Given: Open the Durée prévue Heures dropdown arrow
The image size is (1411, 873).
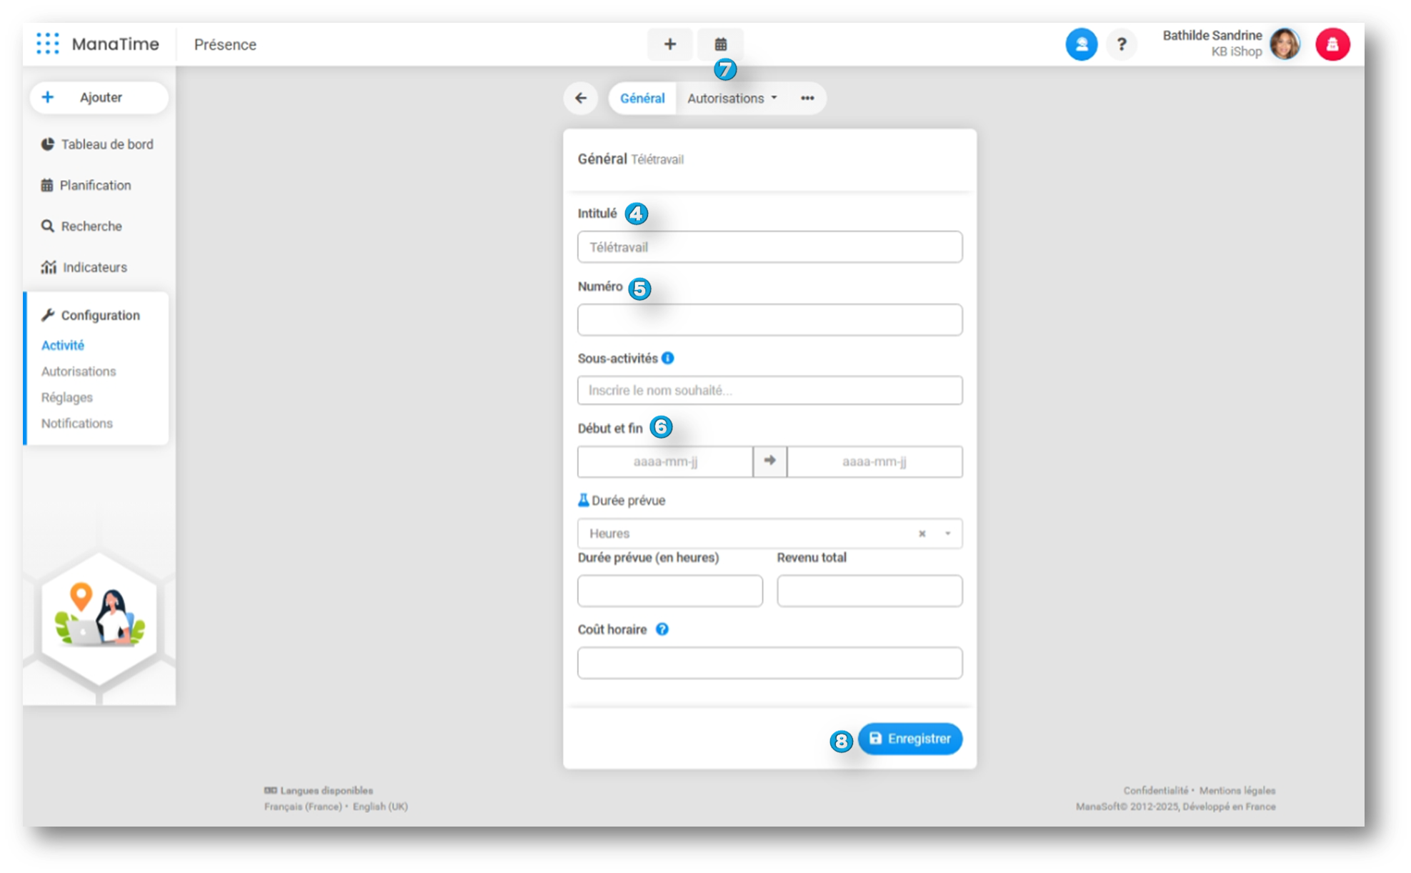Looking at the screenshot, I should pyautogui.click(x=948, y=534).
